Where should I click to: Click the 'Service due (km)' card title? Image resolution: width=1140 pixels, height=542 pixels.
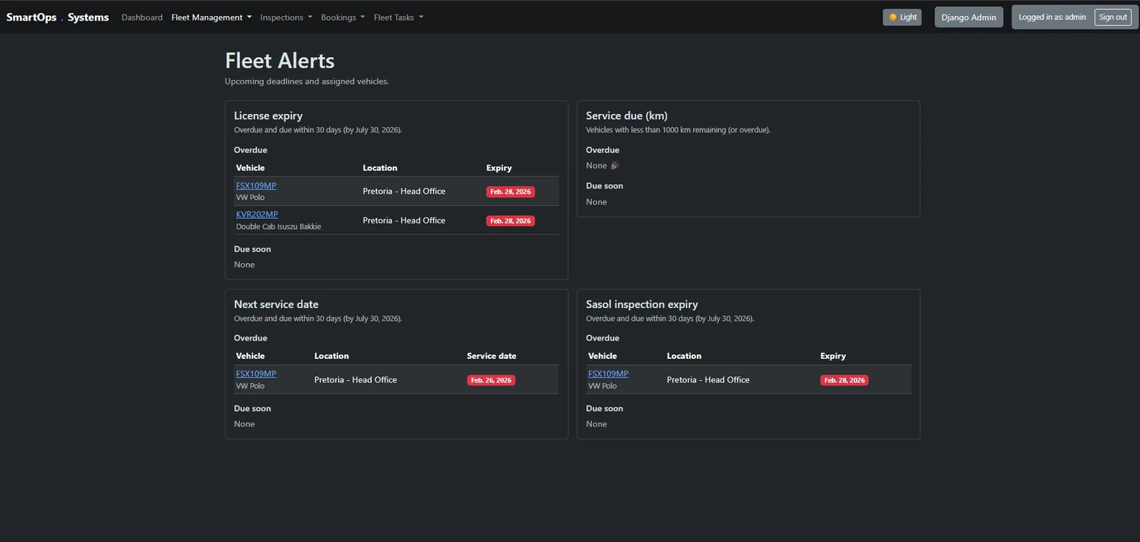coord(626,116)
